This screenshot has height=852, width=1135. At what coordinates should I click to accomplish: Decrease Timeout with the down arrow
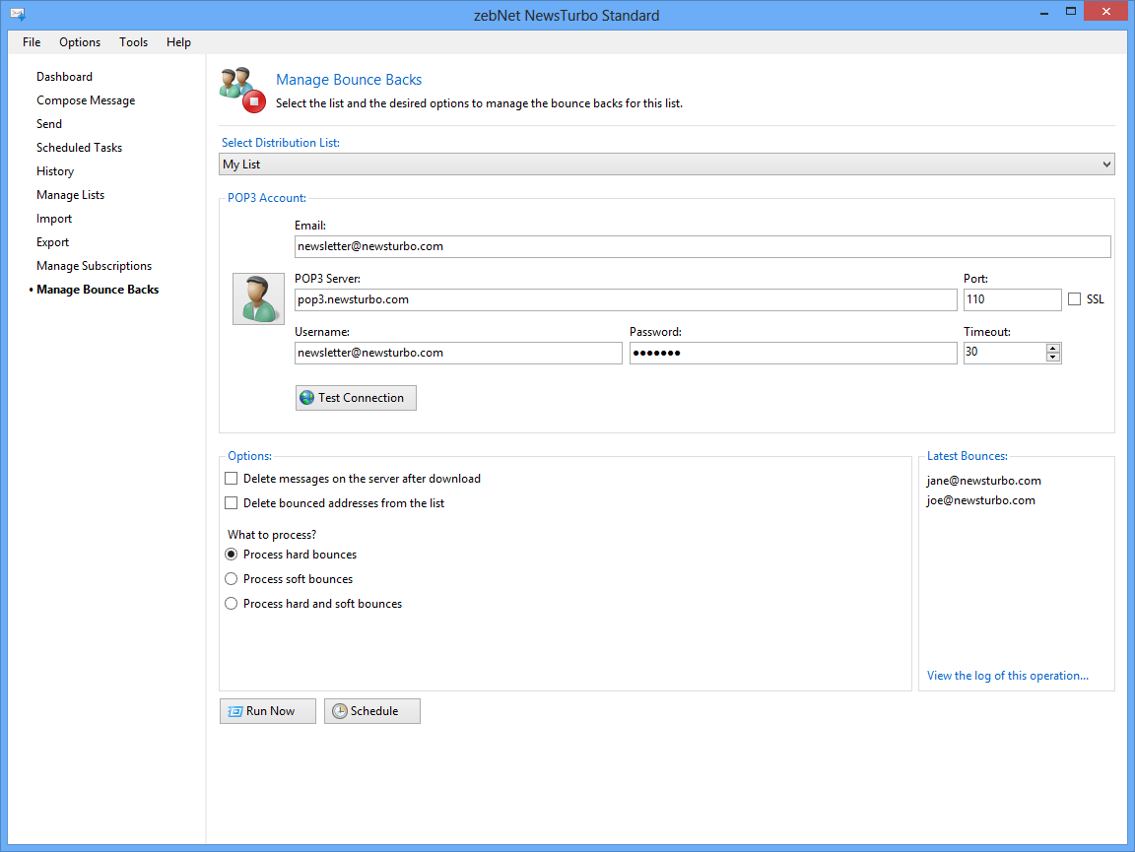(1053, 358)
